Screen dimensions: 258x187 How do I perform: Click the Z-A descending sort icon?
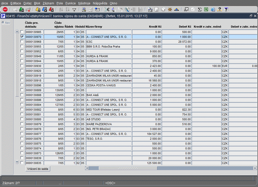[67, 10]
